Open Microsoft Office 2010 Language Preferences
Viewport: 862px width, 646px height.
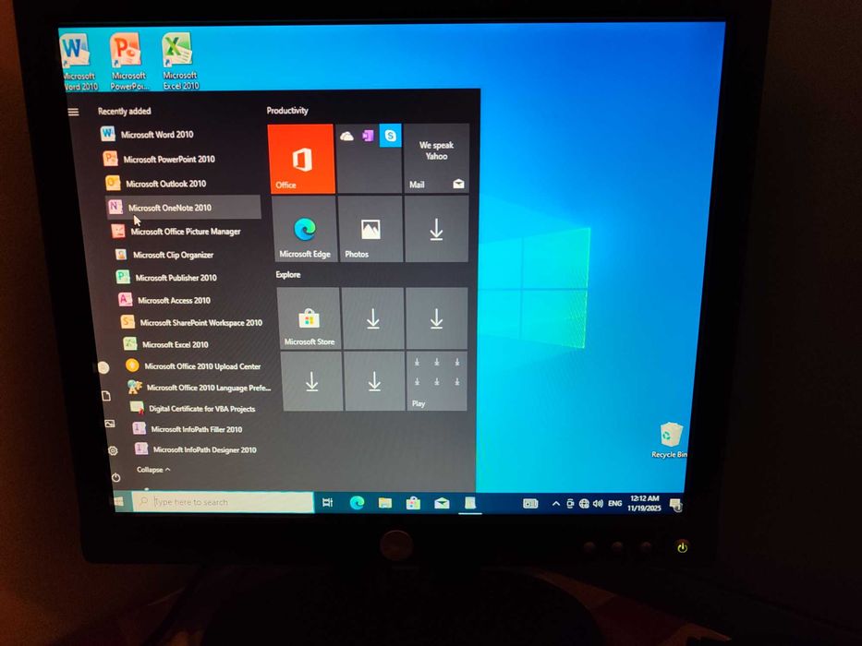pos(200,388)
